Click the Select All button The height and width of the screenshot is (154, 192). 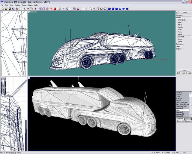coord(180,121)
